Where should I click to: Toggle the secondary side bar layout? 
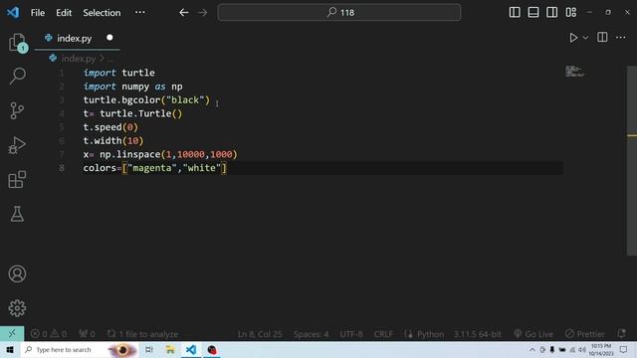point(551,12)
